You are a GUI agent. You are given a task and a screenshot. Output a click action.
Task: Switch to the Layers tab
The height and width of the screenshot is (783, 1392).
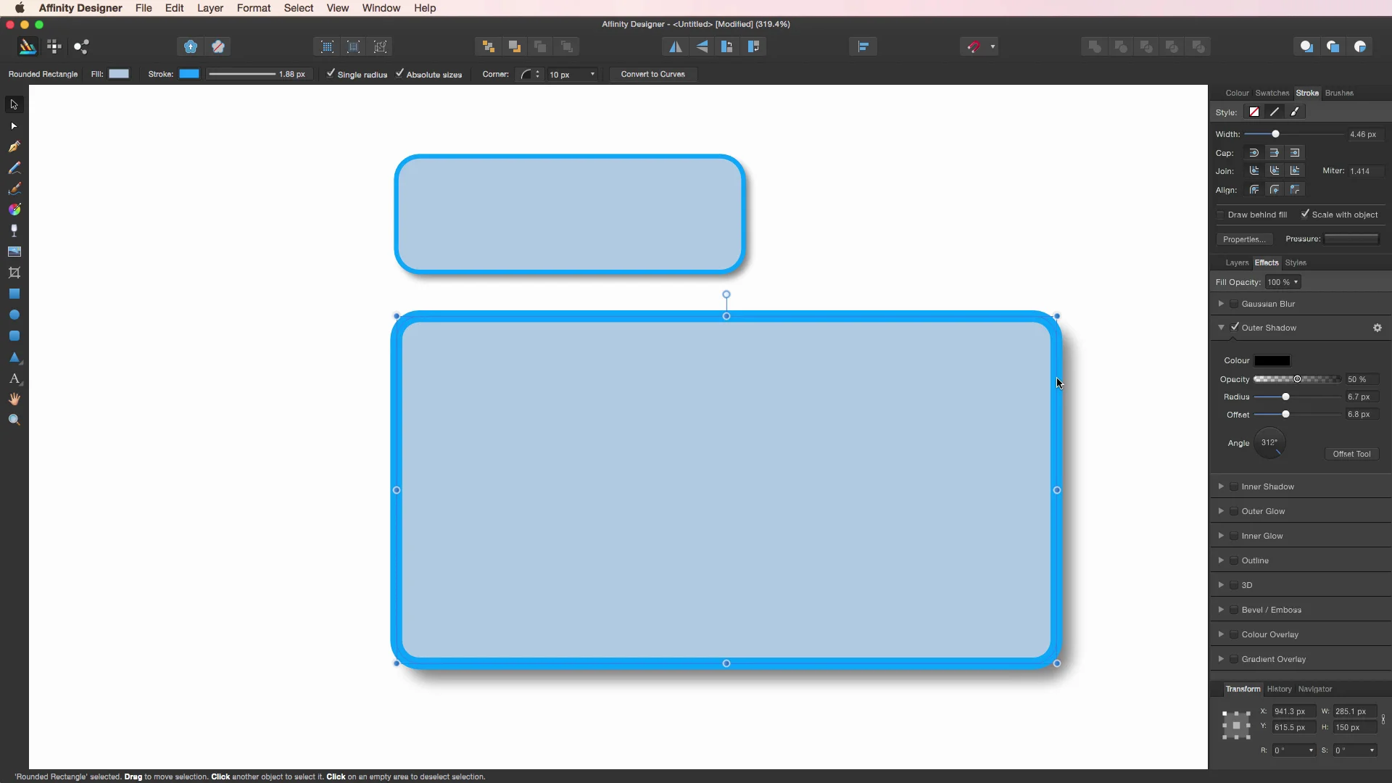point(1236,262)
